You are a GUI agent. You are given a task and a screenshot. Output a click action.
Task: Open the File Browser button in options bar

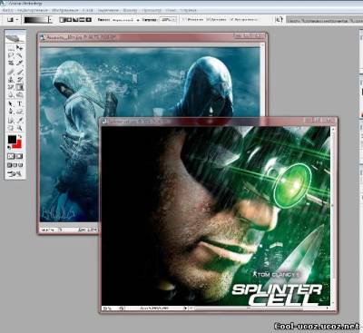[279, 20]
